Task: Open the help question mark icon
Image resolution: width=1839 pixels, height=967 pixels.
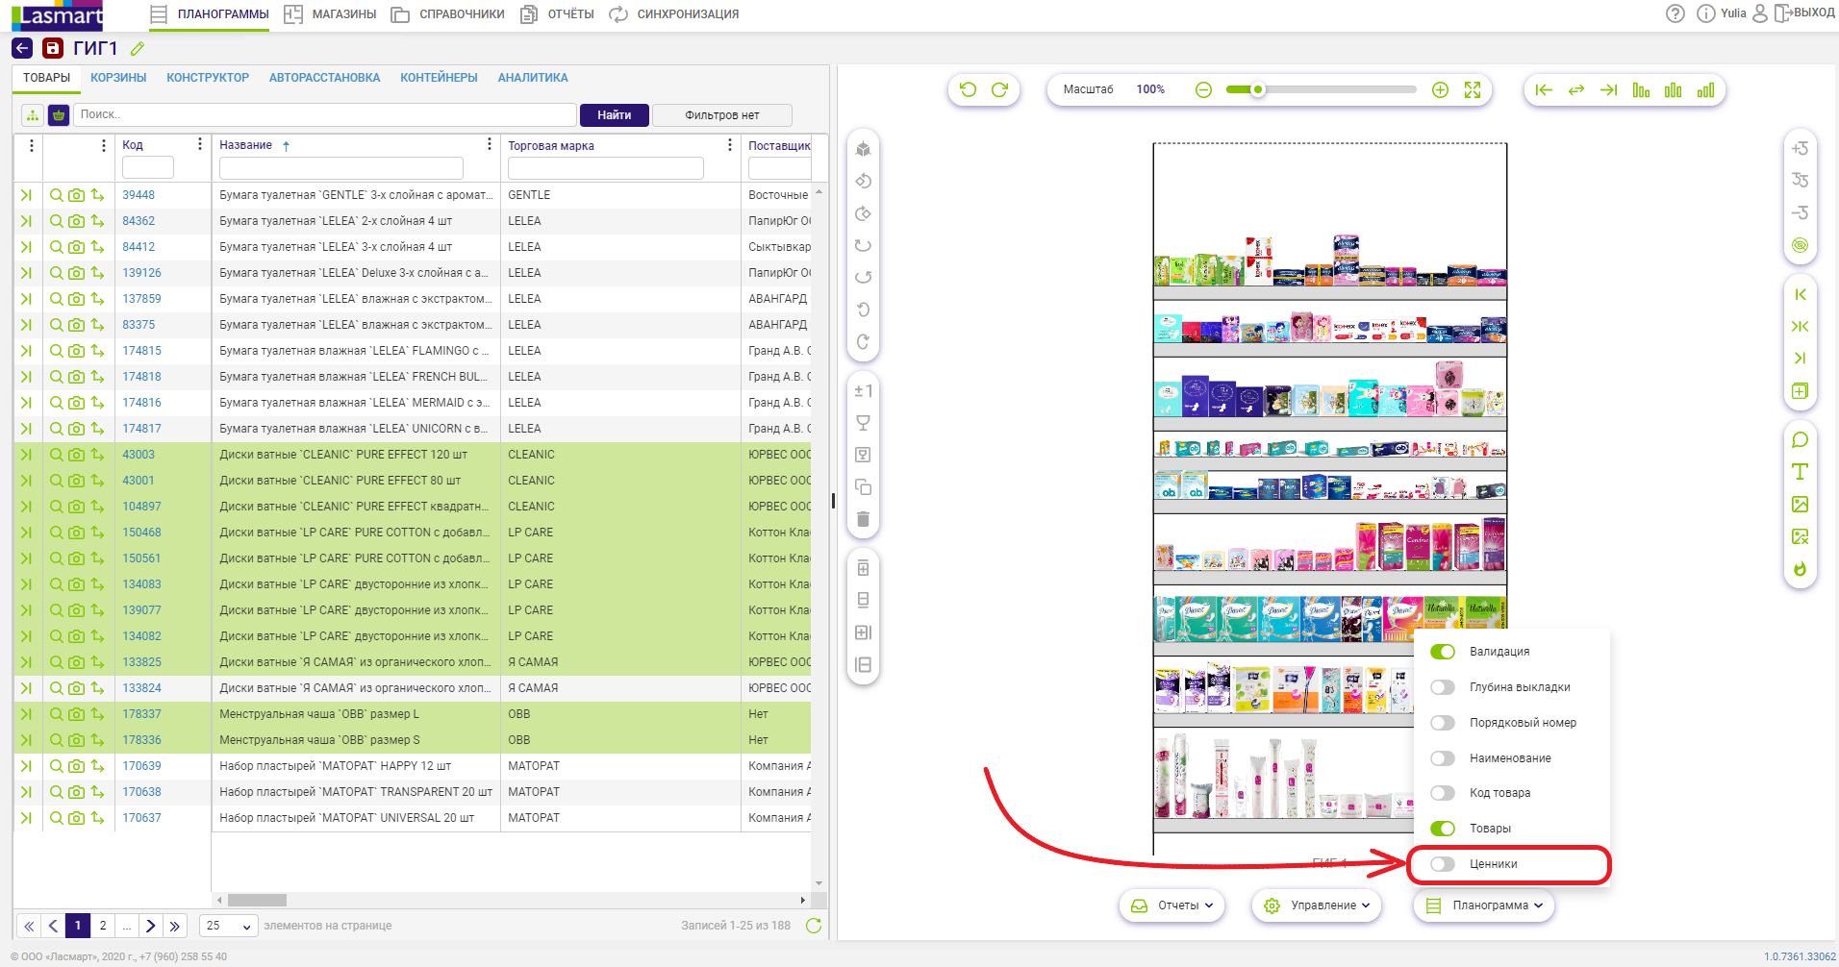Action: coord(1675,13)
